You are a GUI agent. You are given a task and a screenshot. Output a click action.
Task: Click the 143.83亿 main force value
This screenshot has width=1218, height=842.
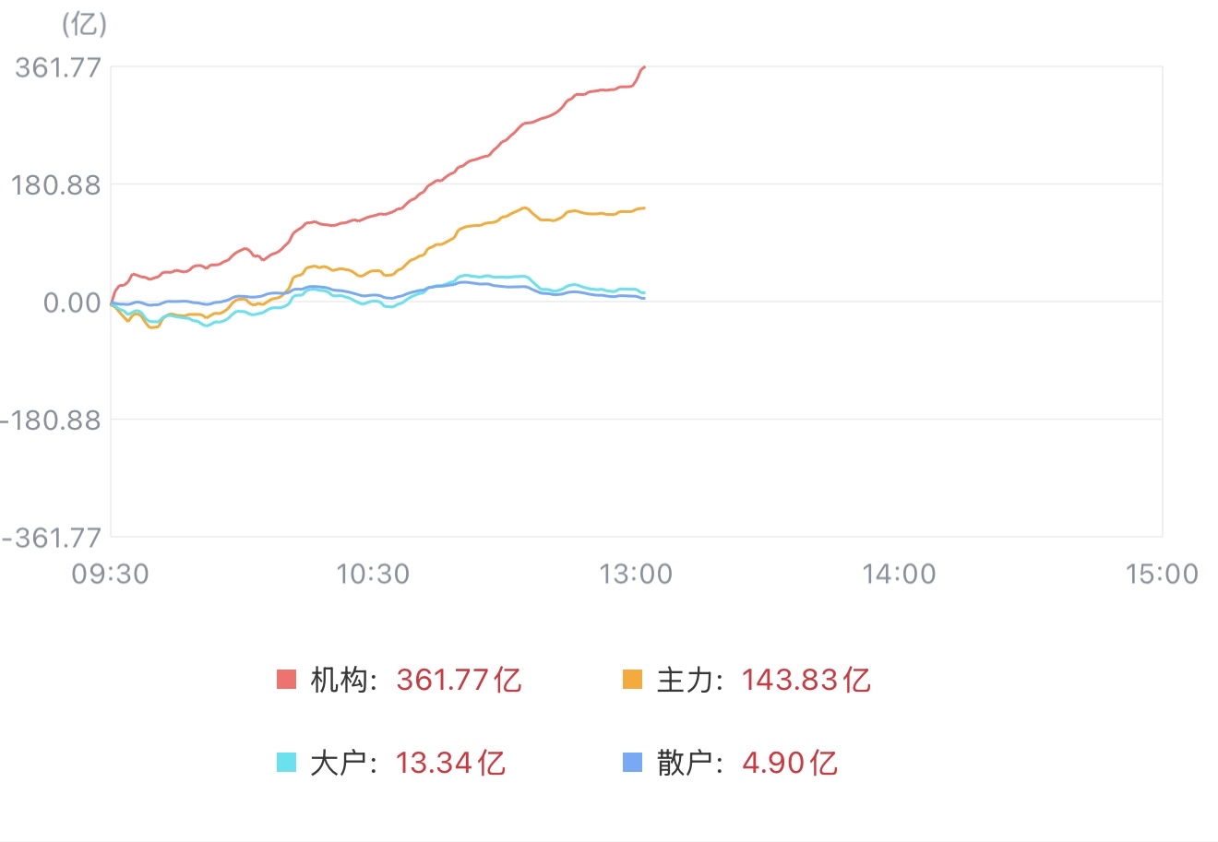[x=806, y=681]
